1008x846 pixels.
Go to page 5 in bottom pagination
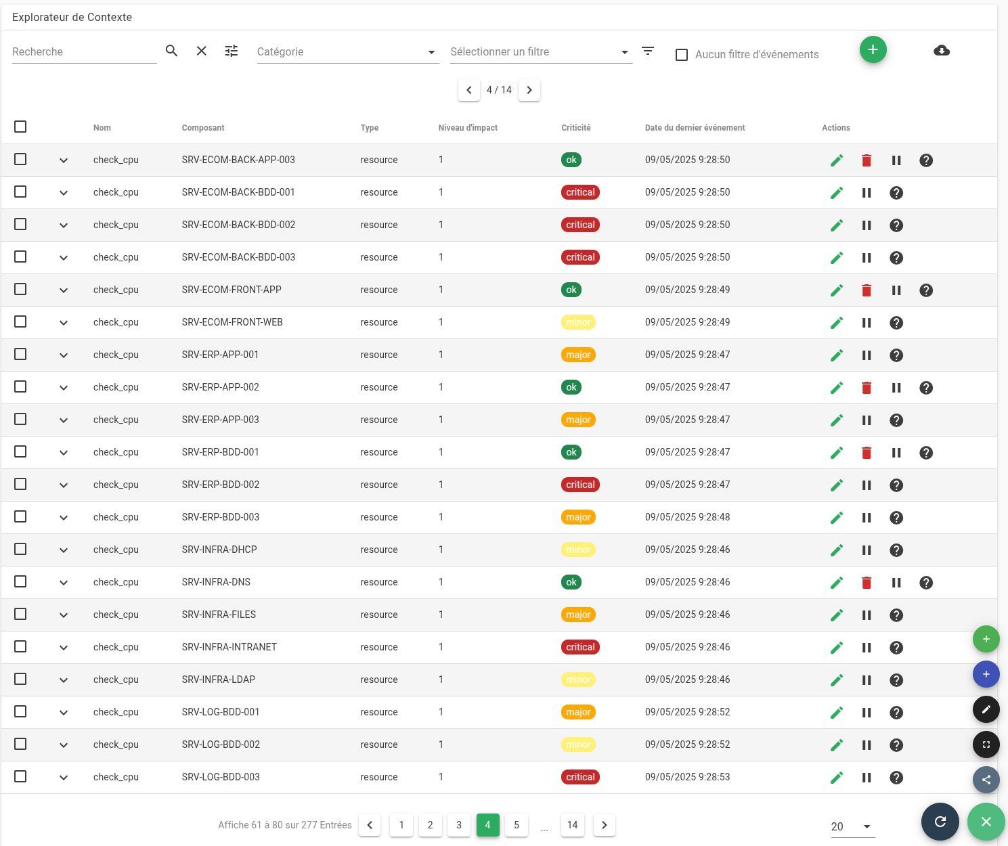tap(517, 825)
